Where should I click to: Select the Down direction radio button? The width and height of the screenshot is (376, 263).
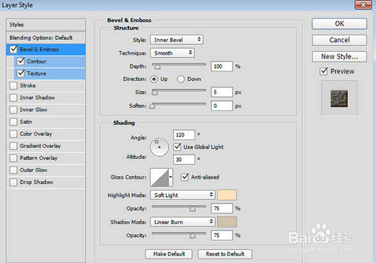[181, 79]
